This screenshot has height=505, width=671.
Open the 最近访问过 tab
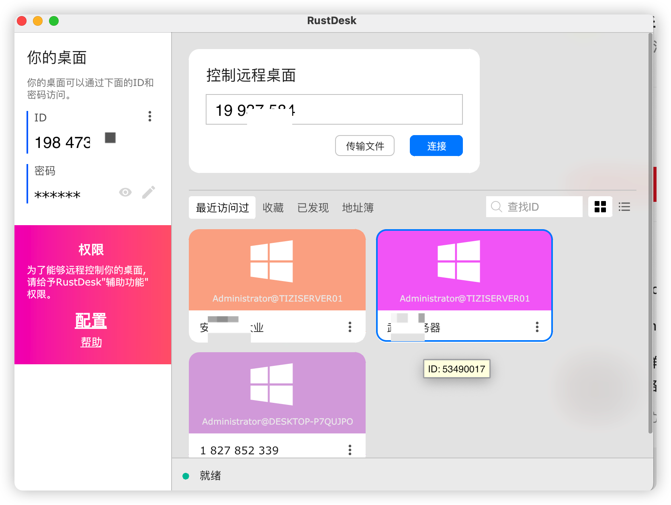(222, 208)
